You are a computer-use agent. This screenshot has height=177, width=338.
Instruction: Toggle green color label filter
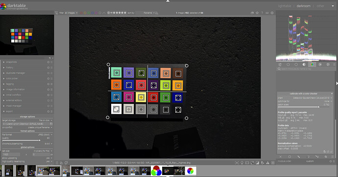pyautogui.click(x=89, y=13)
